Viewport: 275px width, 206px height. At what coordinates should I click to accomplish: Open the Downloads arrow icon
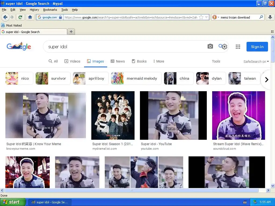tap(270, 17)
